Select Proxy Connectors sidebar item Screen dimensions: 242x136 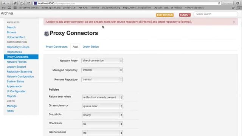(x=21, y=57)
